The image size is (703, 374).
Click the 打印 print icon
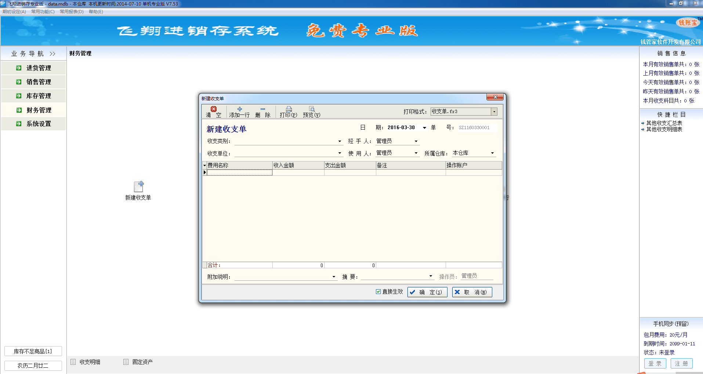(x=289, y=109)
